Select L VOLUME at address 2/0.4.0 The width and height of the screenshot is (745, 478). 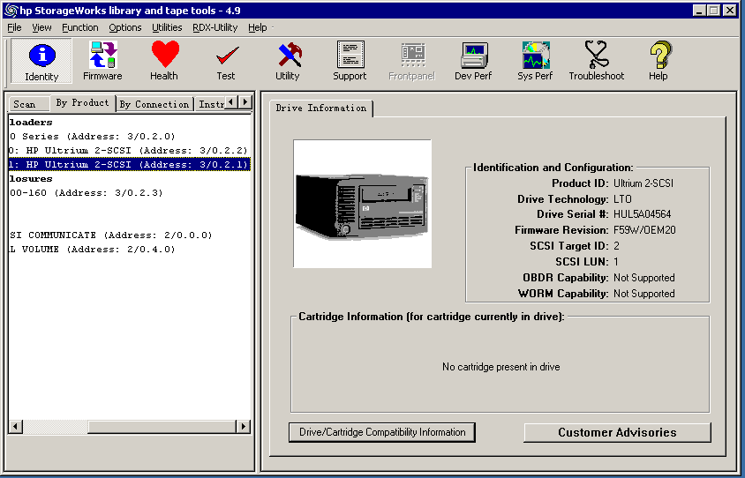pos(93,250)
